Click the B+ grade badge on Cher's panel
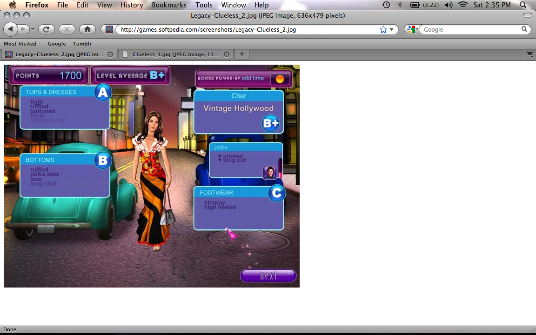The image size is (536, 335). (271, 123)
